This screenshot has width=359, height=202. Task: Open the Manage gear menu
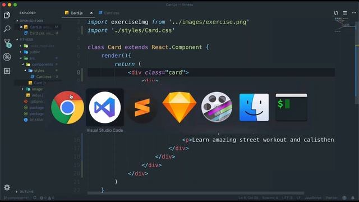[7, 187]
